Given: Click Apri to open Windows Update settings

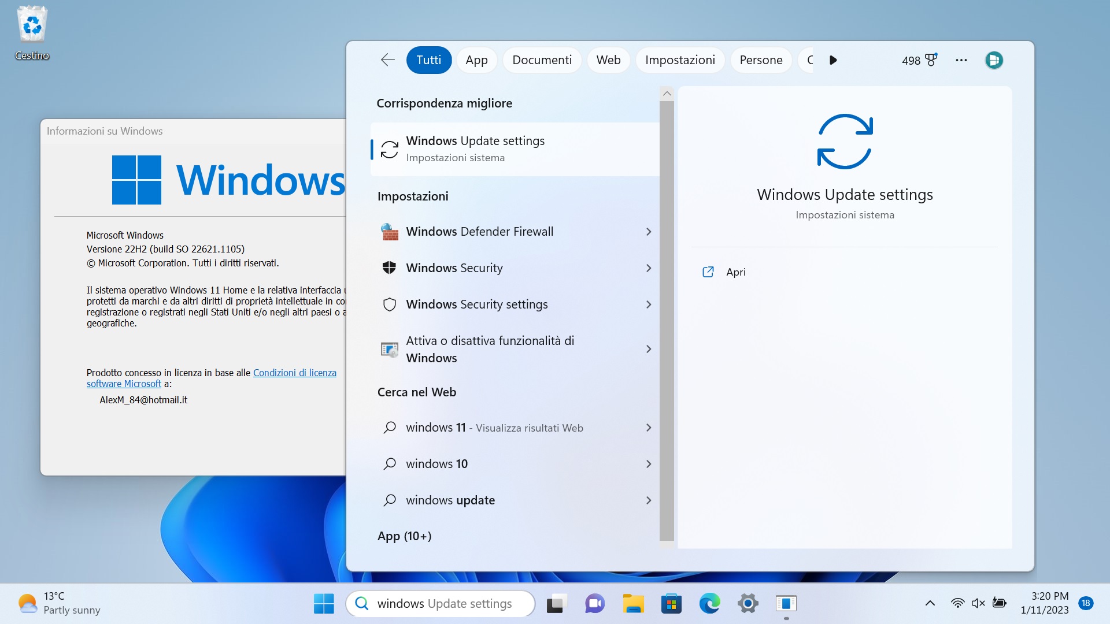Looking at the screenshot, I should click(735, 272).
